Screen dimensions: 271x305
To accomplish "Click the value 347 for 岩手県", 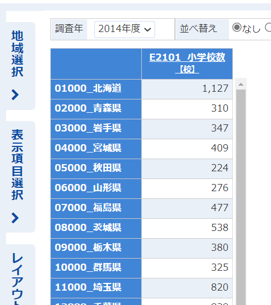I will click(220, 128).
